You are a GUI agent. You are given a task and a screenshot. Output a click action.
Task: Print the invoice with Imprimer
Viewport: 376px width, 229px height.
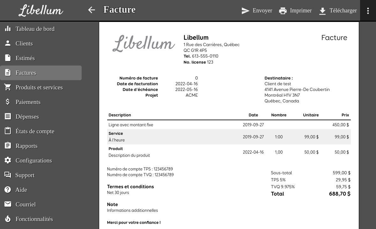(x=295, y=10)
